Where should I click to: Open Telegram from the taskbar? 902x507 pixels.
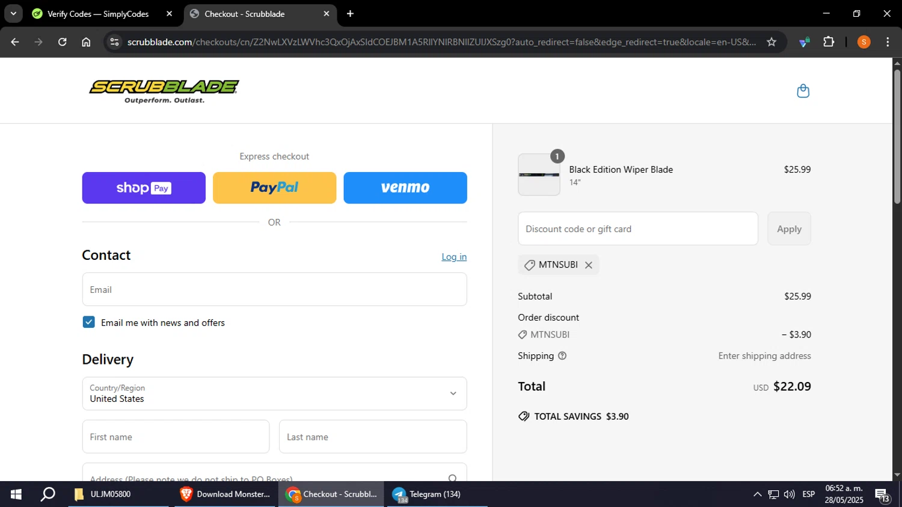click(437, 494)
